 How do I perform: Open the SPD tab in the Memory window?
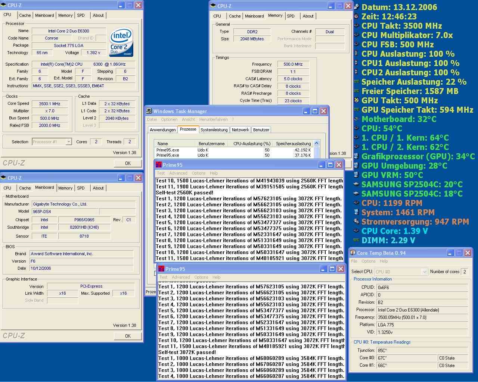(x=291, y=16)
